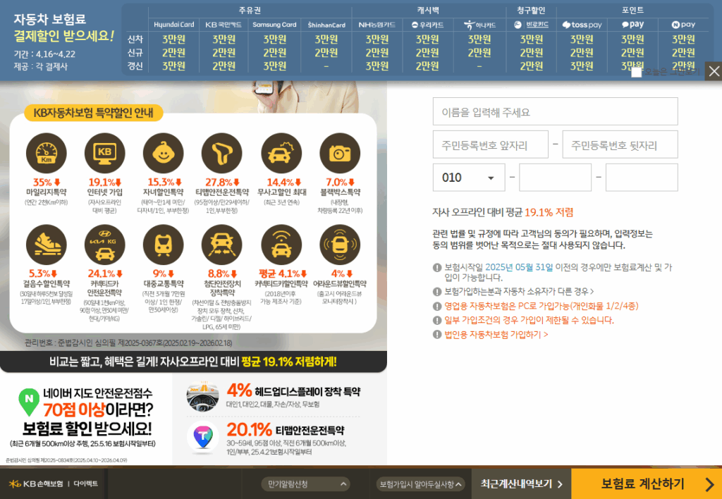Image resolution: width=722 pixels, height=499 pixels.
Task: Click 영업용 자동차보험은 PC로 가입가능 notice
Action: click(x=541, y=306)
